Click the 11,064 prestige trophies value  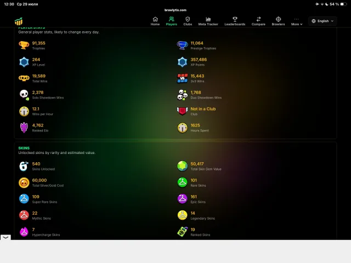(197, 43)
